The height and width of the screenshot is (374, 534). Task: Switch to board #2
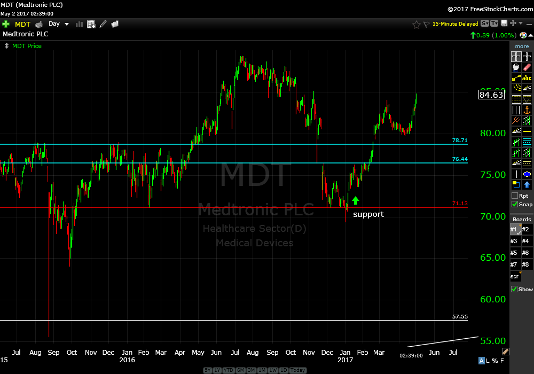click(526, 229)
